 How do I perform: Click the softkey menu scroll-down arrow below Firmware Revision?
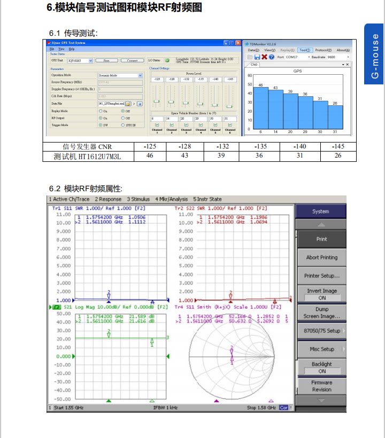click(x=321, y=400)
